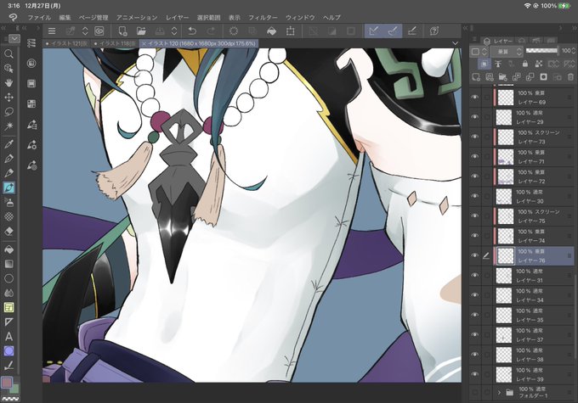Screen dimensions: 578x403
Task: Open the blending mode dropdown 乗算
Action: pos(507,52)
